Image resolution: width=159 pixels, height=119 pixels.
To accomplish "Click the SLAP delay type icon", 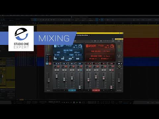I will click(x=55, y=46).
